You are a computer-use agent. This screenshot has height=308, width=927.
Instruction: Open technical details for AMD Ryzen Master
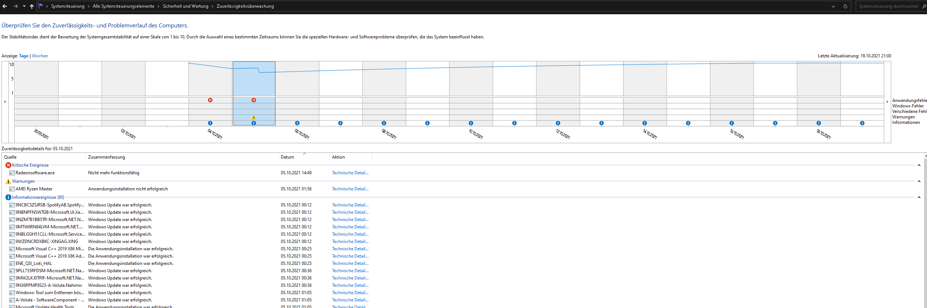350,189
